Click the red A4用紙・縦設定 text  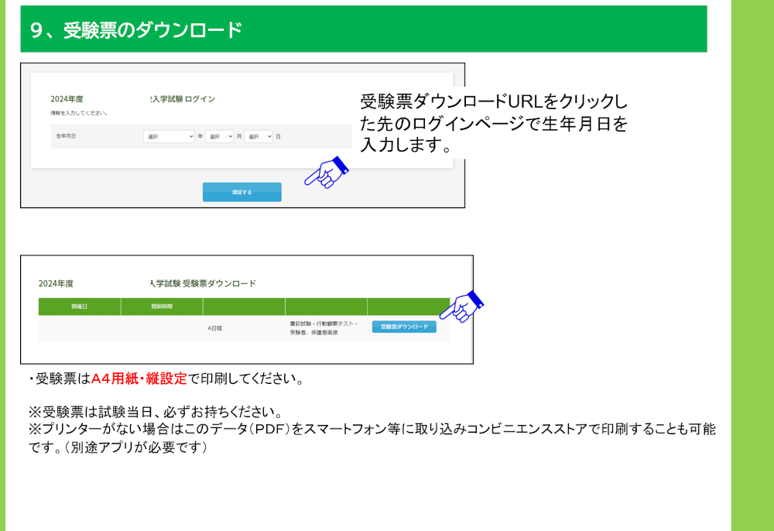[x=139, y=379]
